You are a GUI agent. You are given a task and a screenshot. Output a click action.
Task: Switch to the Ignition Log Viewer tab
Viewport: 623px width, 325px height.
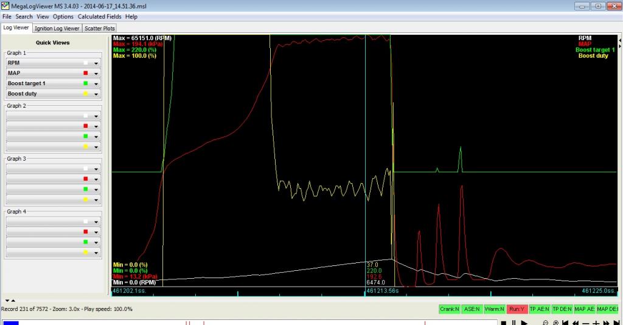57,28
